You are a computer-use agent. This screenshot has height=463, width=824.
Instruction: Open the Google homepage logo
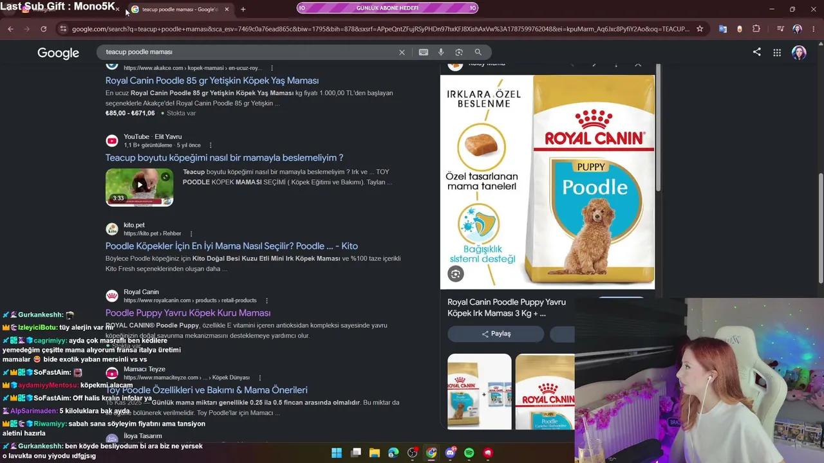click(58, 53)
